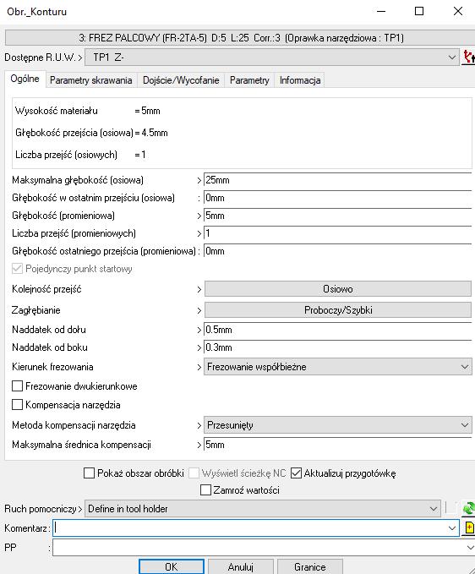Switch to the Parametry tab
The width and height of the screenshot is (475, 574).
[249, 80]
